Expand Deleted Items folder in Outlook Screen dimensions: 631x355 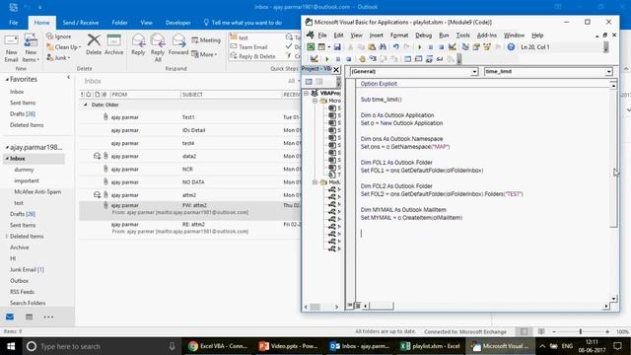(x=7, y=237)
